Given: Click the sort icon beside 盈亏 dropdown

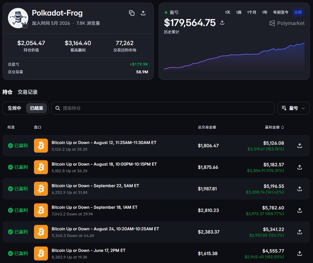Looking at the screenshot, I should click(x=284, y=108).
